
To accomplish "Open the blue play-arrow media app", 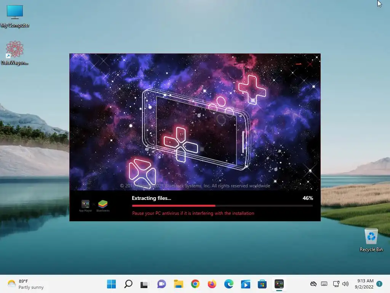I will click(246, 284).
